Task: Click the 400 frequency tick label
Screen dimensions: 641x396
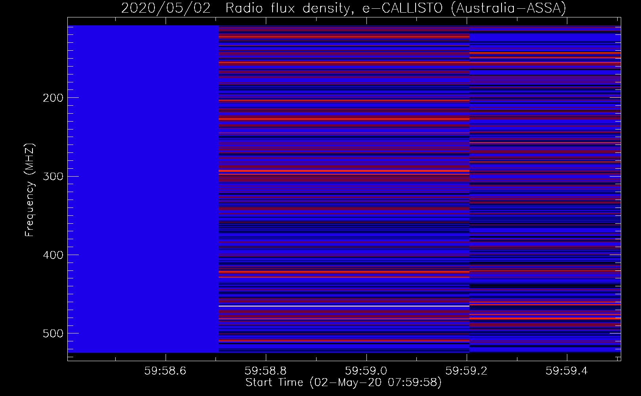Action: pos(53,255)
